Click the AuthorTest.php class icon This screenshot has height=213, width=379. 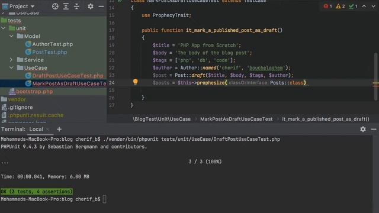[28, 44]
